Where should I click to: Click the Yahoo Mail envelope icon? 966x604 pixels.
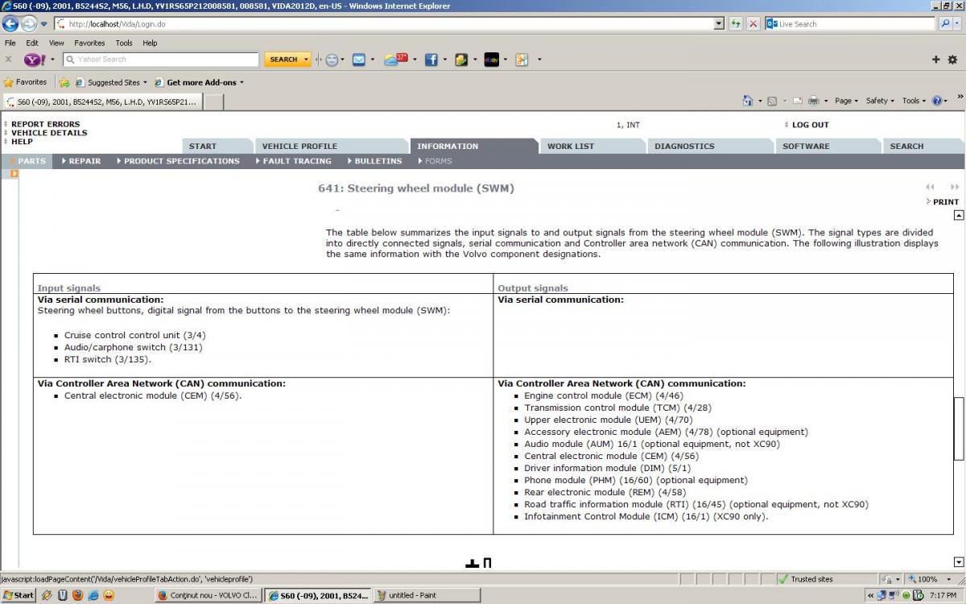(x=359, y=60)
